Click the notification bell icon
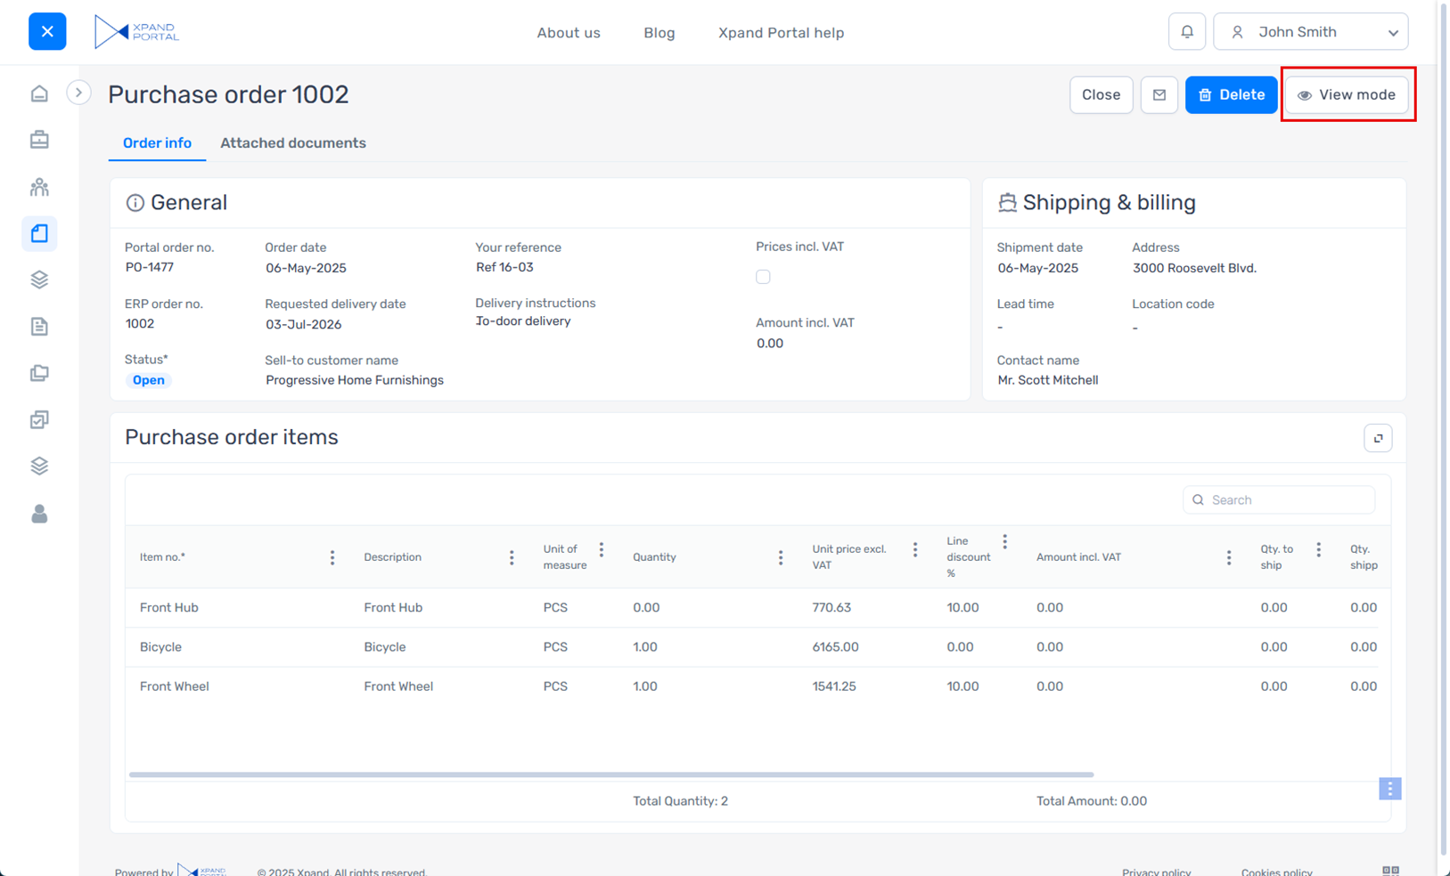The width and height of the screenshot is (1450, 876). tap(1186, 32)
